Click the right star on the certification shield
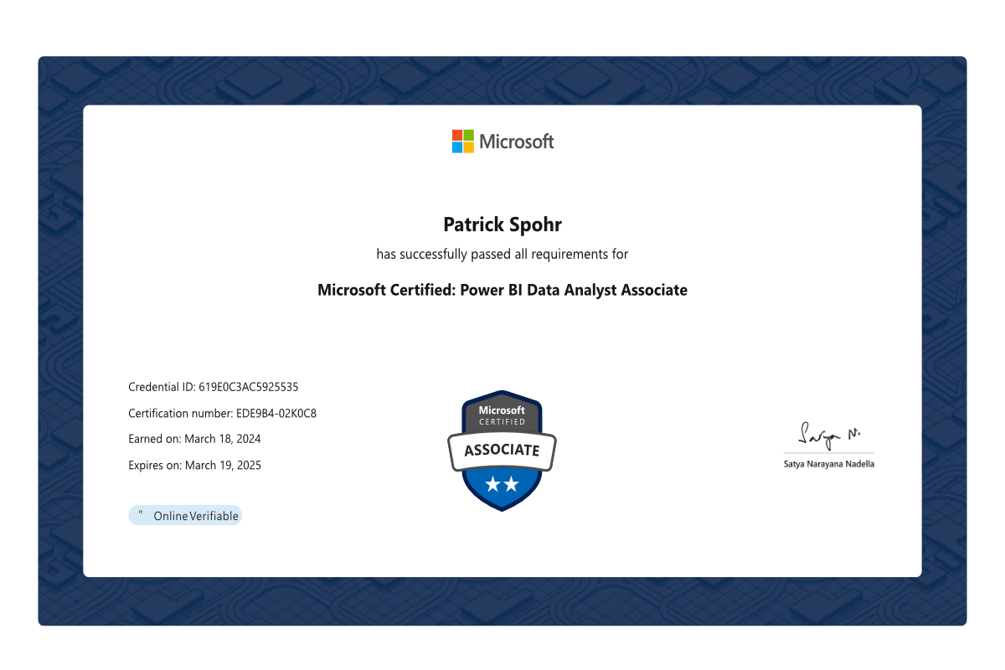 click(x=511, y=484)
